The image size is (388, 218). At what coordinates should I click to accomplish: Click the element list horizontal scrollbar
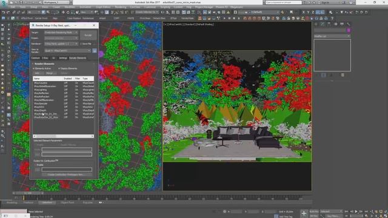click(64, 136)
